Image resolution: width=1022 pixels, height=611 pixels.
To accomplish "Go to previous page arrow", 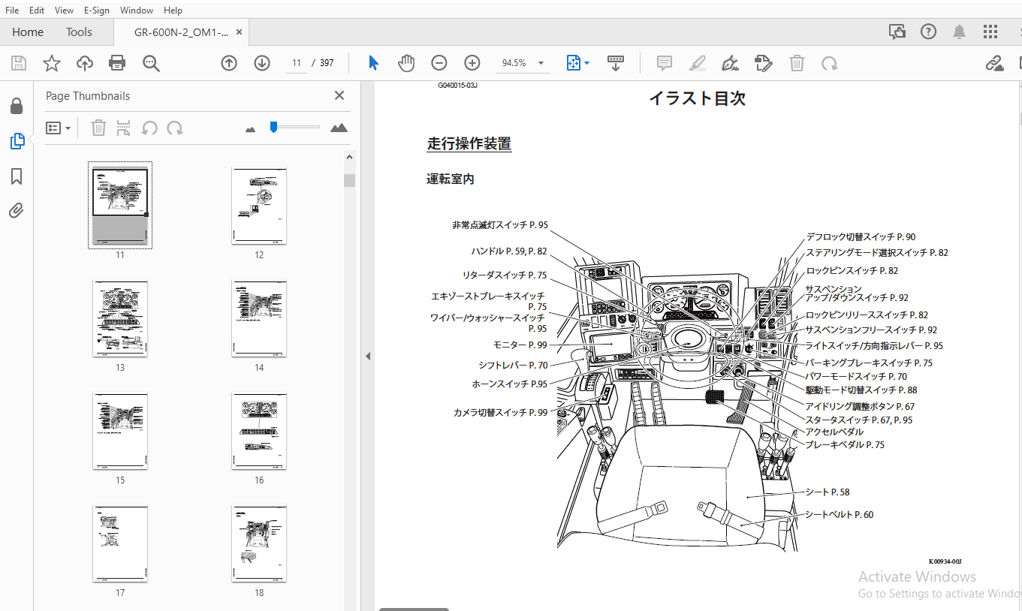I will (x=229, y=63).
